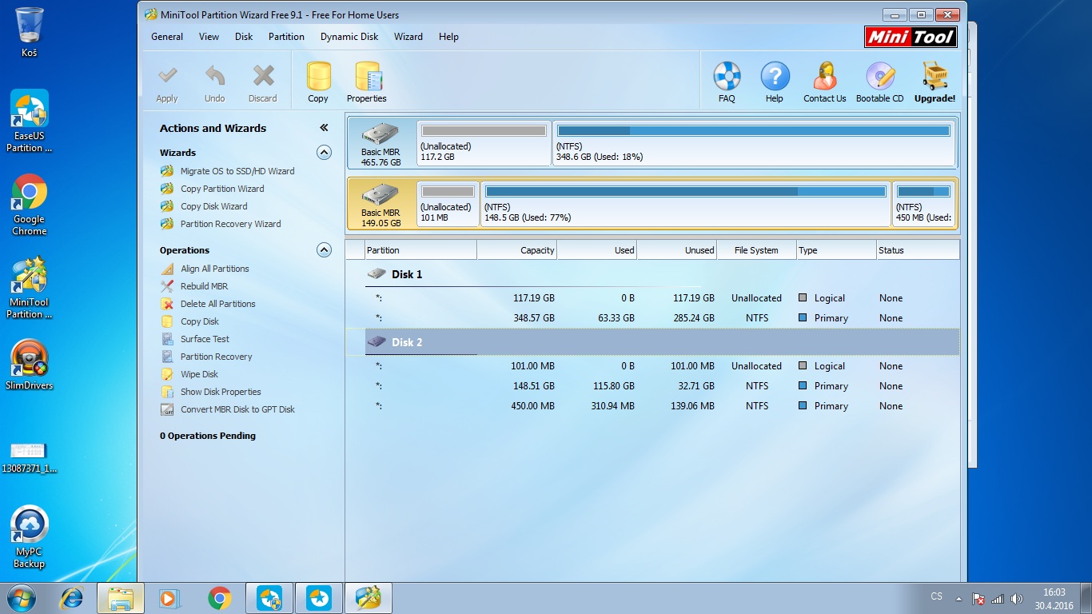Viewport: 1092px width, 614px height.
Task: Open Internet Explorer from the taskbar
Action: coord(72,597)
